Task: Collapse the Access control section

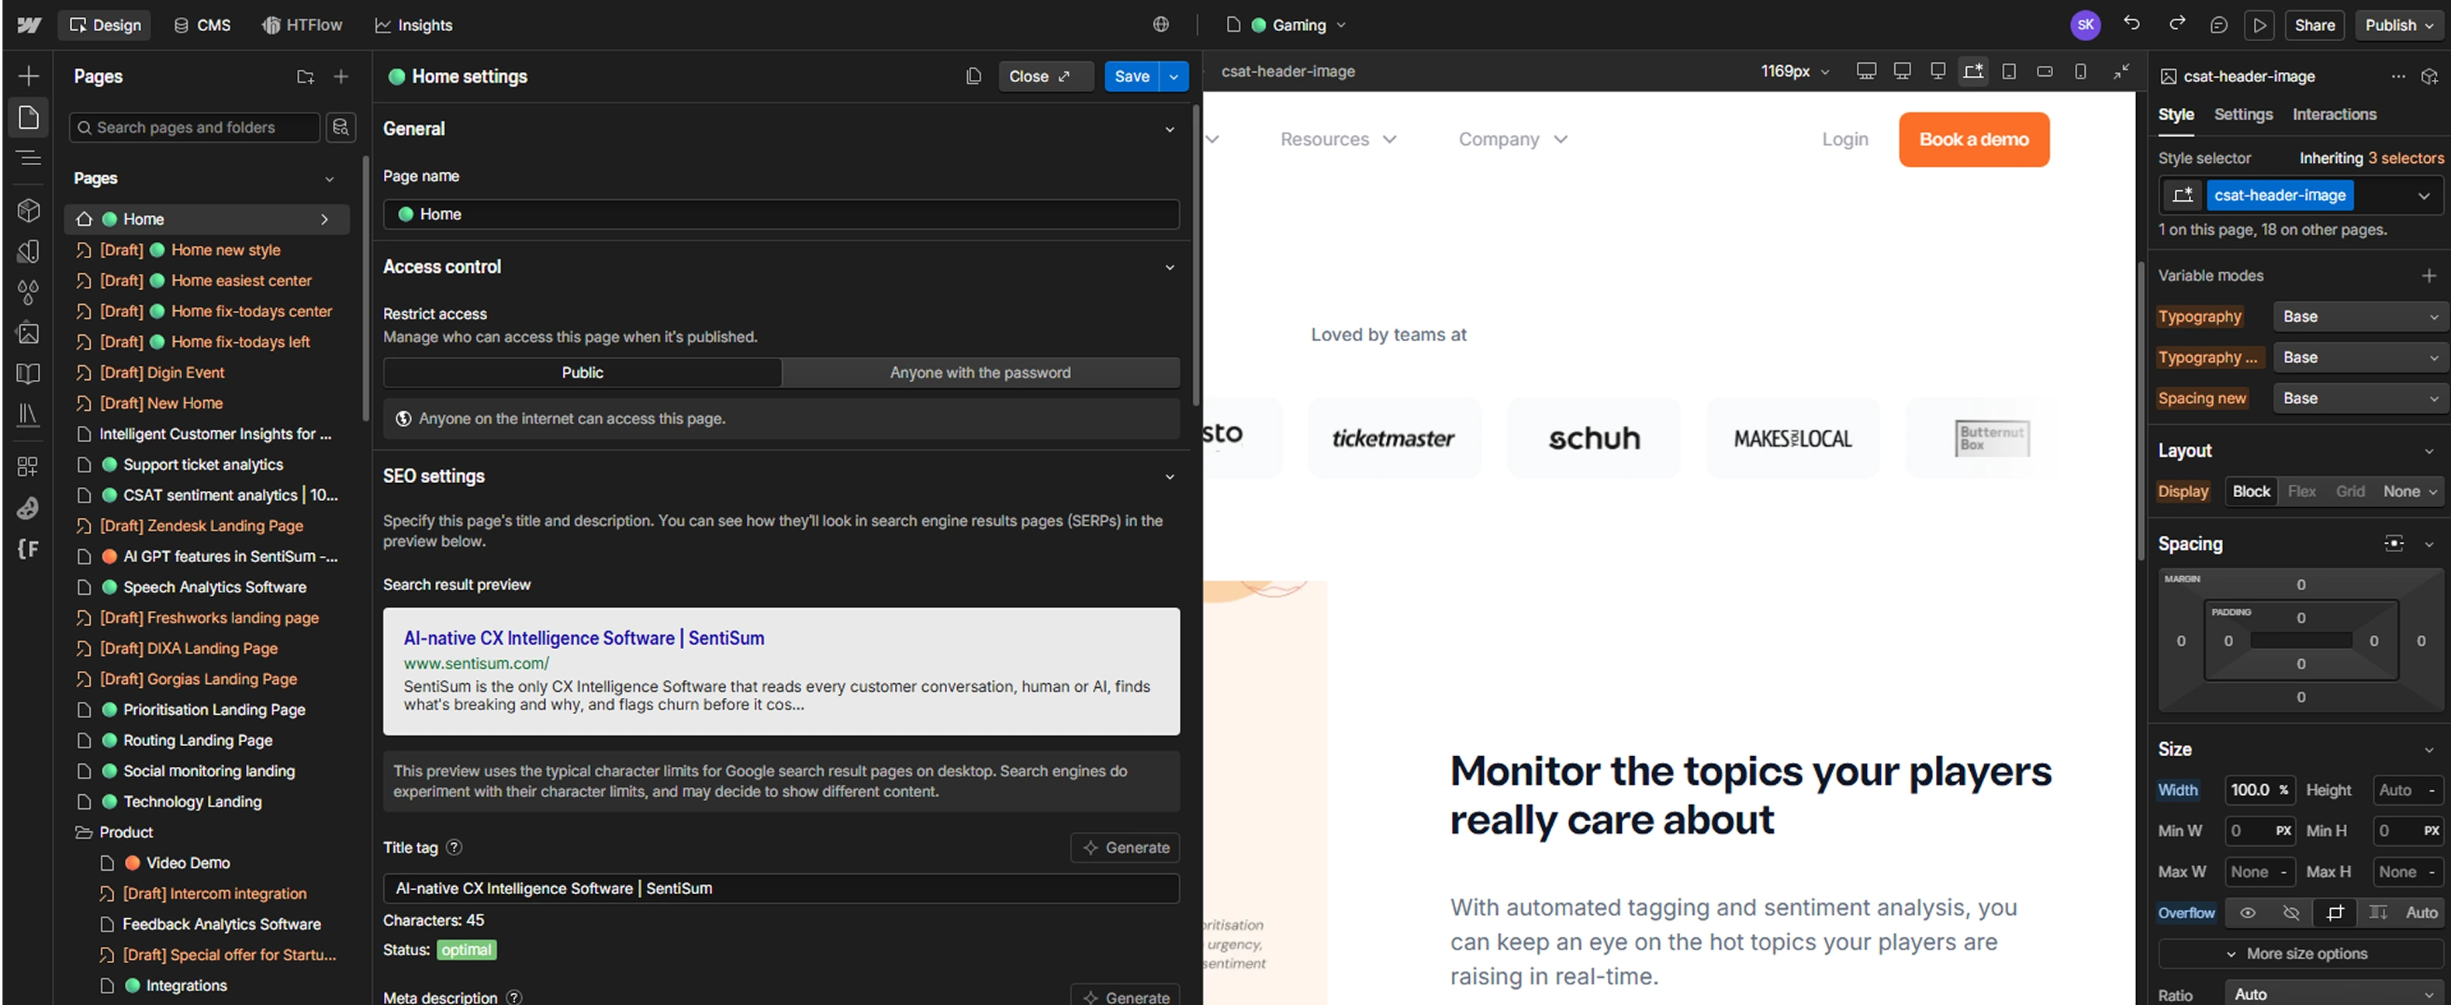Action: pos(1170,268)
